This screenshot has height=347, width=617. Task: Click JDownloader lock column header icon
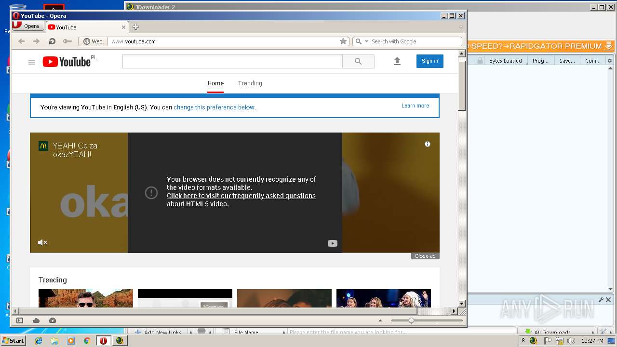pyautogui.click(x=480, y=61)
